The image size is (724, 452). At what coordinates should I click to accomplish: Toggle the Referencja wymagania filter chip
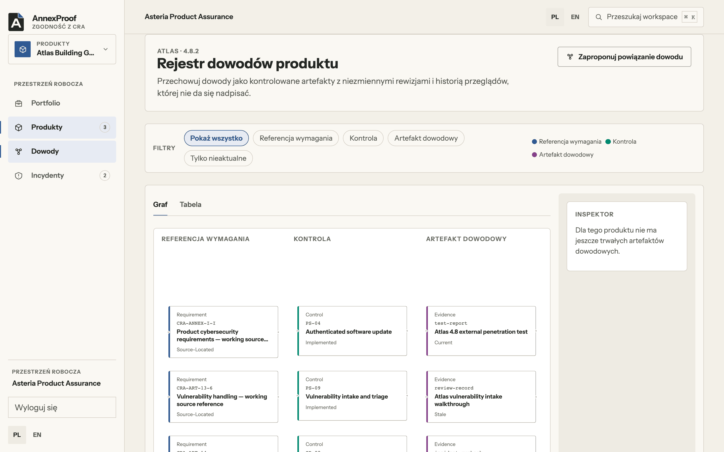pos(296,138)
